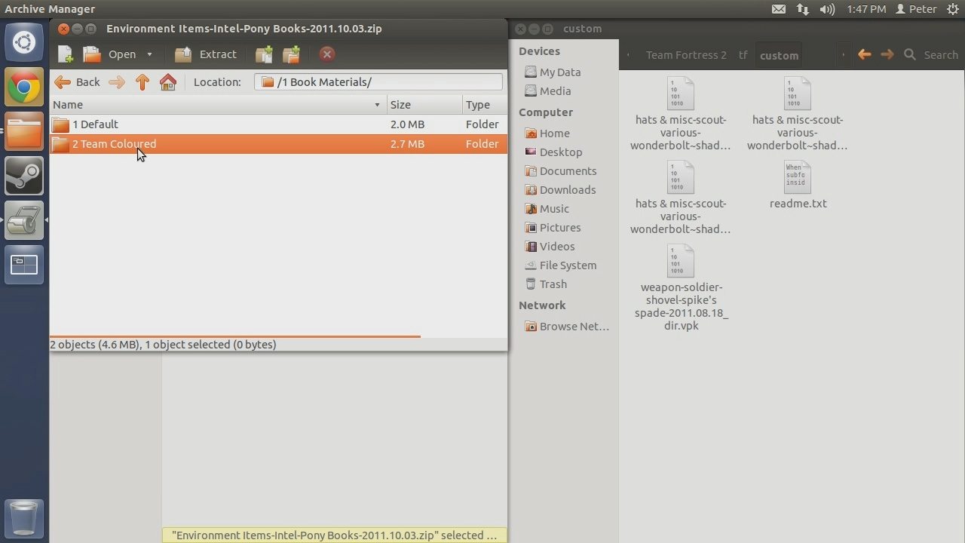Sort archive list by Size column

click(x=424, y=105)
